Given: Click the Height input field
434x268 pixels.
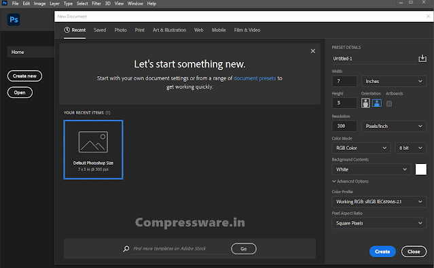Looking at the screenshot, I should (x=344, y=103).
